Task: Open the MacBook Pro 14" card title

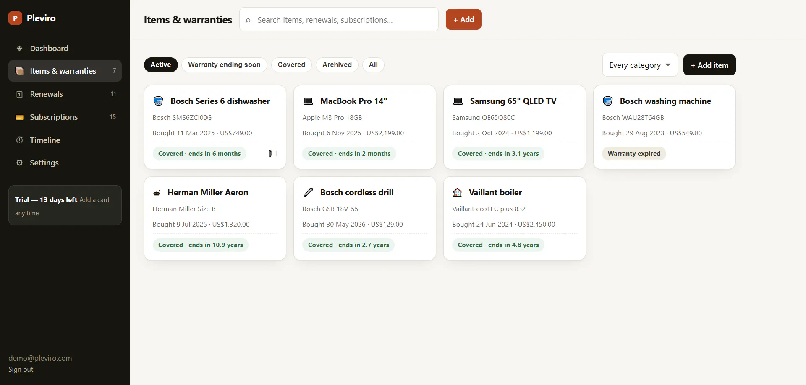Action: click(x=353, y=101)
